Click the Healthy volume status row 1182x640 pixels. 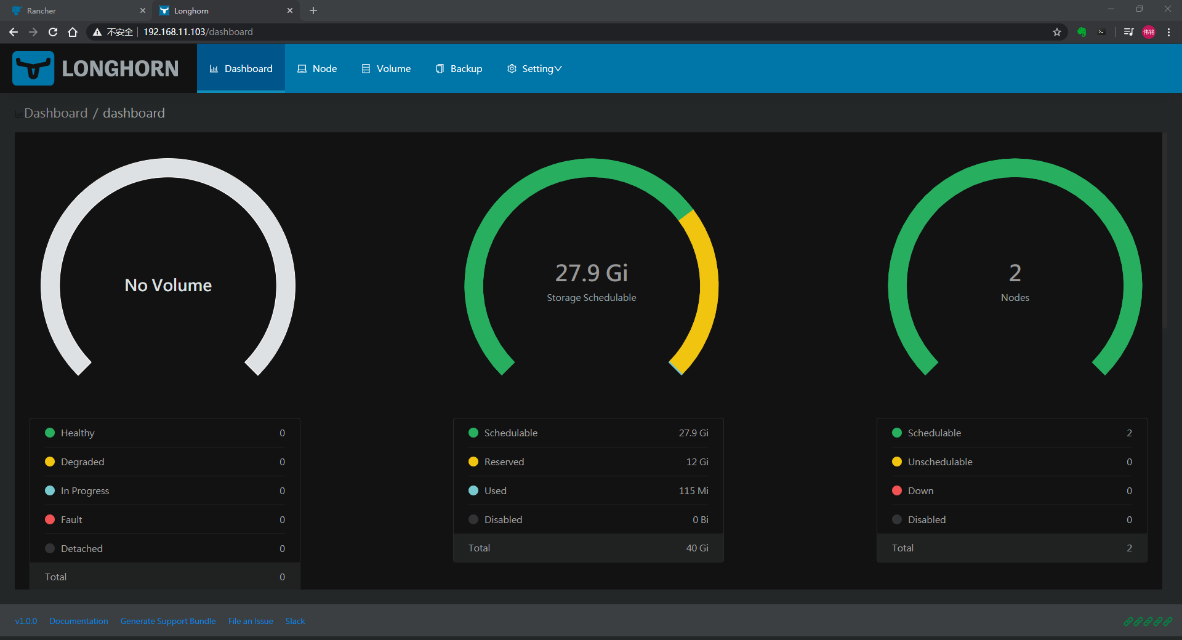point(165,433)
